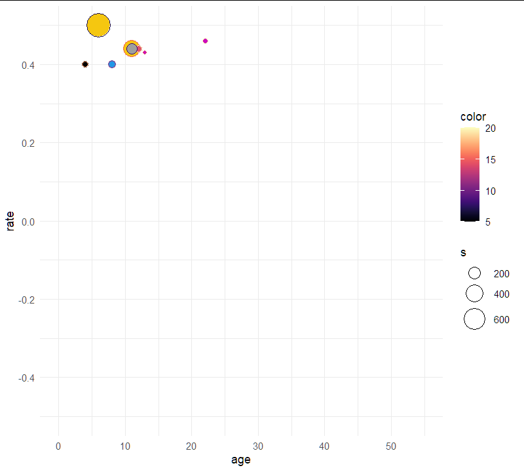This screenshot has height=472, width=524.
Task: Click the x-axis tick label 50
Action: click(x=391, y=446)
